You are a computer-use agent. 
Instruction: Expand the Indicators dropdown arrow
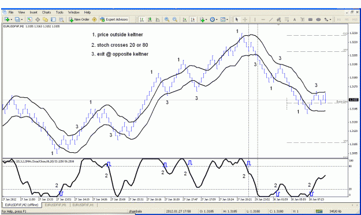click(x=206, y=20)
